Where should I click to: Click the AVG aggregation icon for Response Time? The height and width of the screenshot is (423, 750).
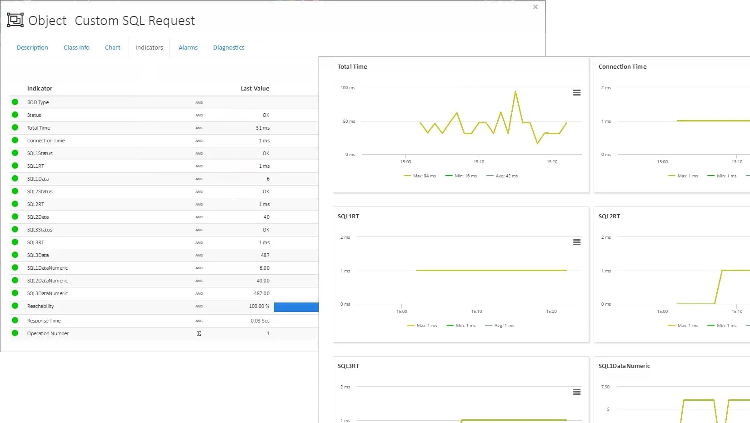[199, 321]
